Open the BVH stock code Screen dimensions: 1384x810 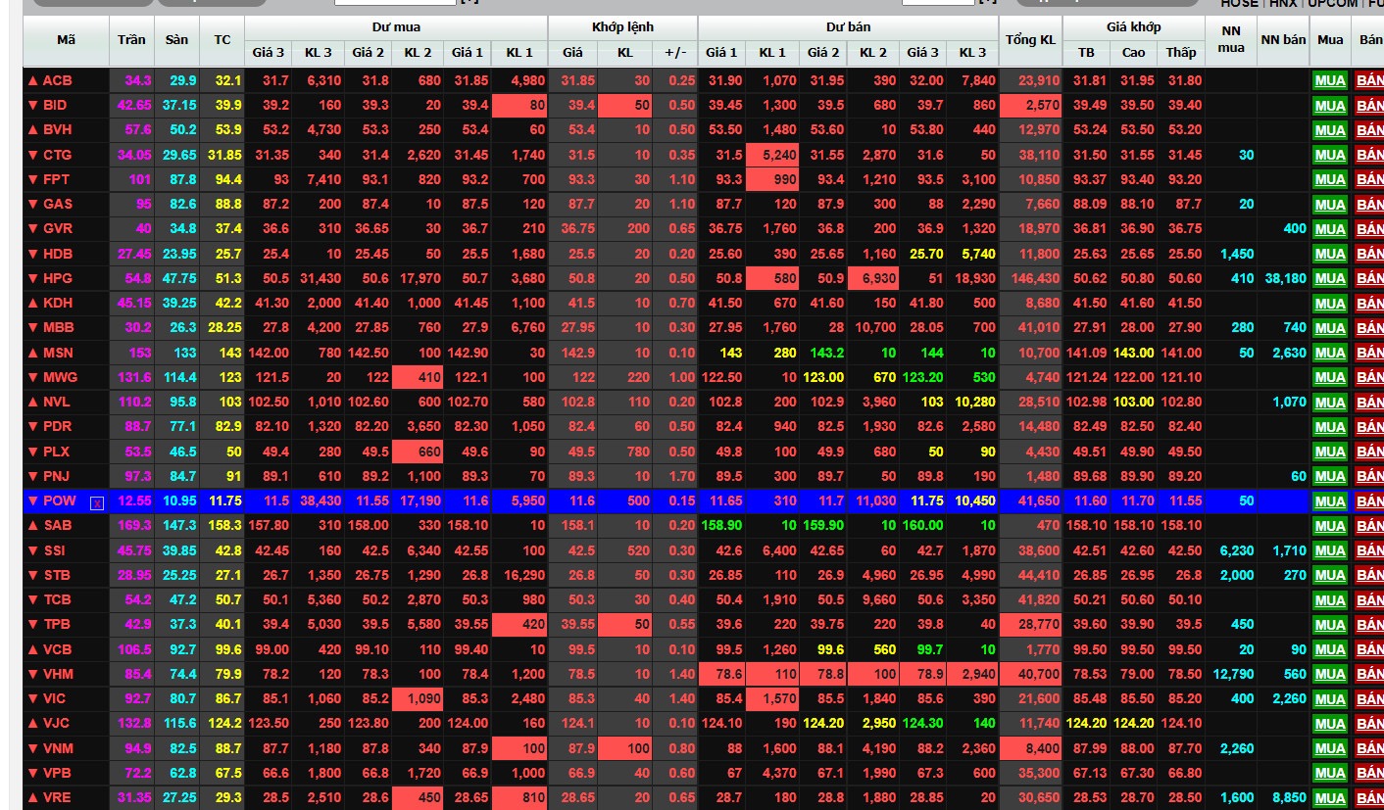point(58,129)
